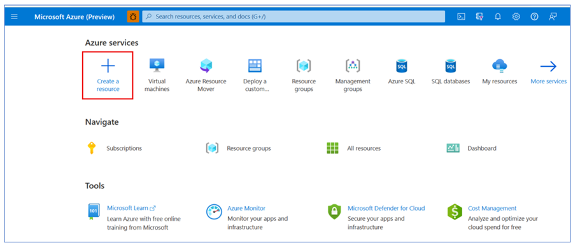The image size is (573, 243).
Task: Click the orange bug report icon
Action: coord(133,17)
